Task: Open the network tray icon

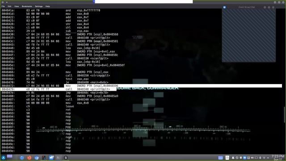Action: point(264,158)
